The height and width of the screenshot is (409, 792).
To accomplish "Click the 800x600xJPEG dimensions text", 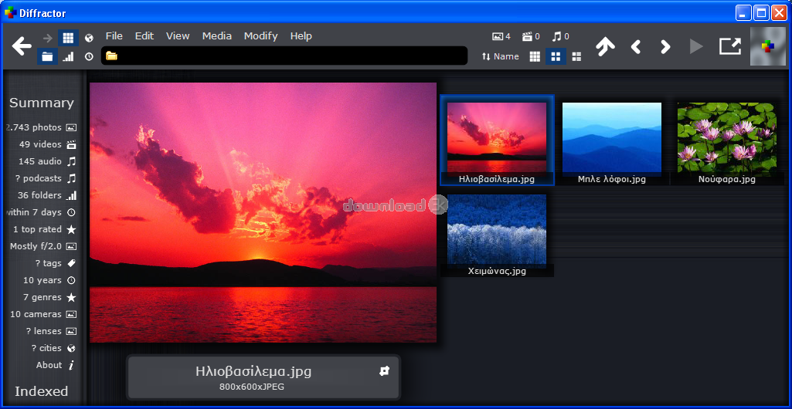I will 252,387.
